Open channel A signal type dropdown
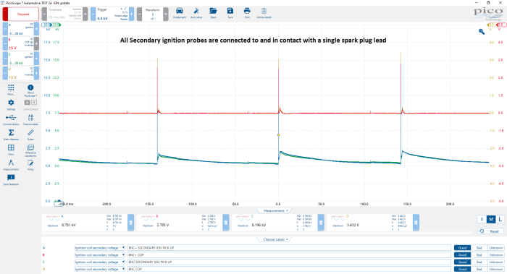The image size is (507, 274). pos(100,248)
